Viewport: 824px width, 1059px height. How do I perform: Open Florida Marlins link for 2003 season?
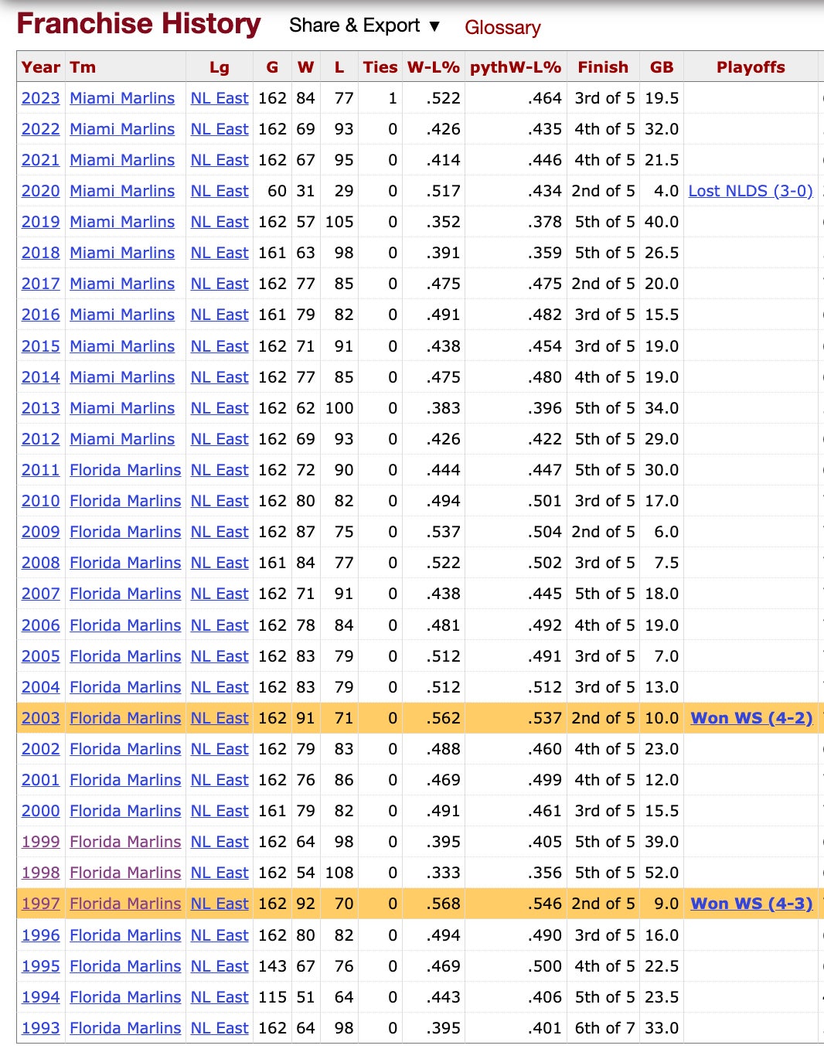pyautogui.click(x=125, y=718)
